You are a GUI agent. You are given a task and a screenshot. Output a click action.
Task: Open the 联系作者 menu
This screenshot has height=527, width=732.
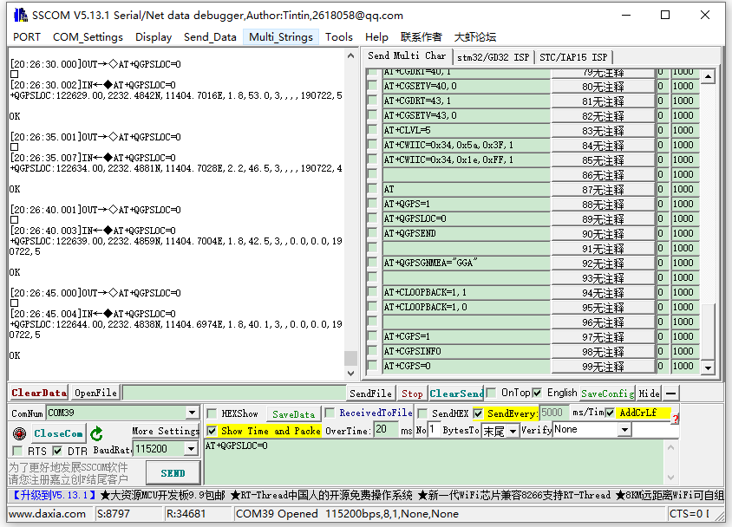(x=422, y=37)
